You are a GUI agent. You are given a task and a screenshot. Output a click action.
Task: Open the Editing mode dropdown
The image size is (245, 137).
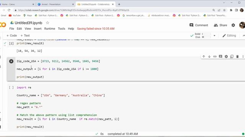point(229,35)
